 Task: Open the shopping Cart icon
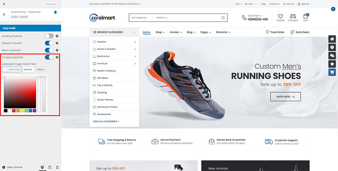point(305,16)
